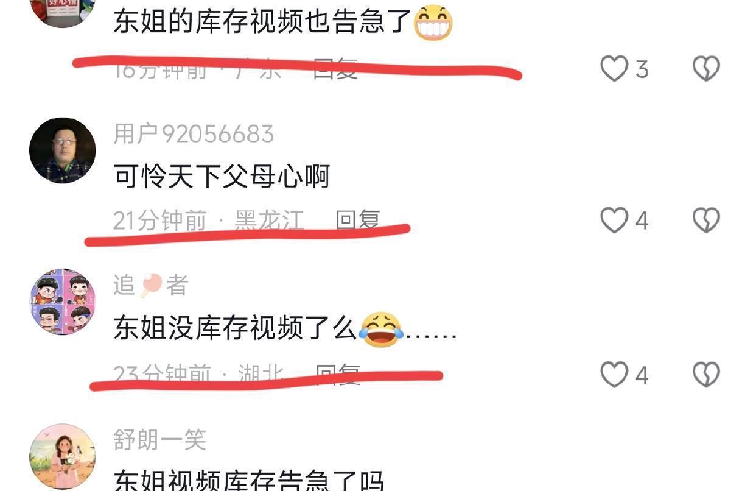Reply to the 黑龙江 comment
The height and width of the screenshot is (491, 756).
[x=358, y=219]
